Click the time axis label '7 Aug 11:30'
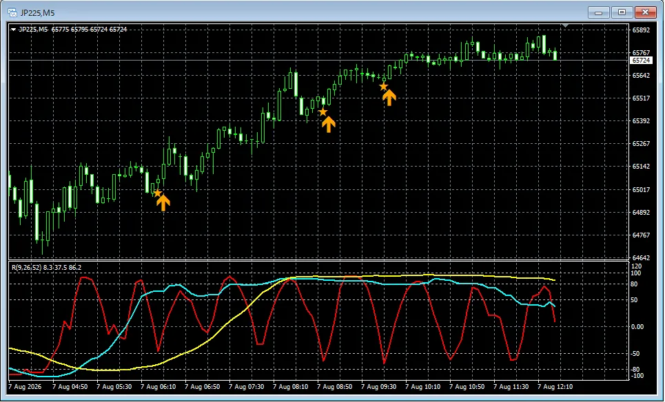665x402 pixels. tap(511, 387)
